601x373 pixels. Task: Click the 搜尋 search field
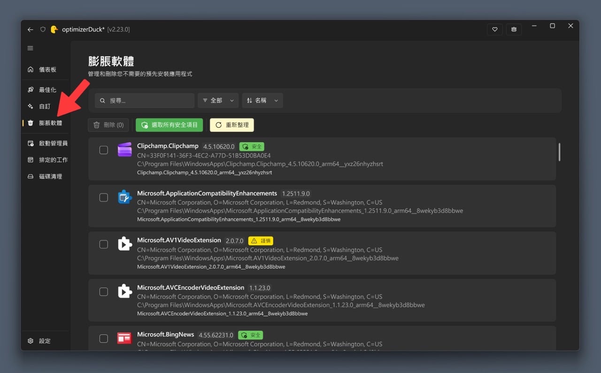point(145,101)
